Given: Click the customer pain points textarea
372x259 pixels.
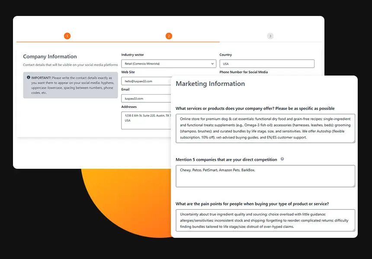Looking at the screenshot, I should (x=265, y=220).
